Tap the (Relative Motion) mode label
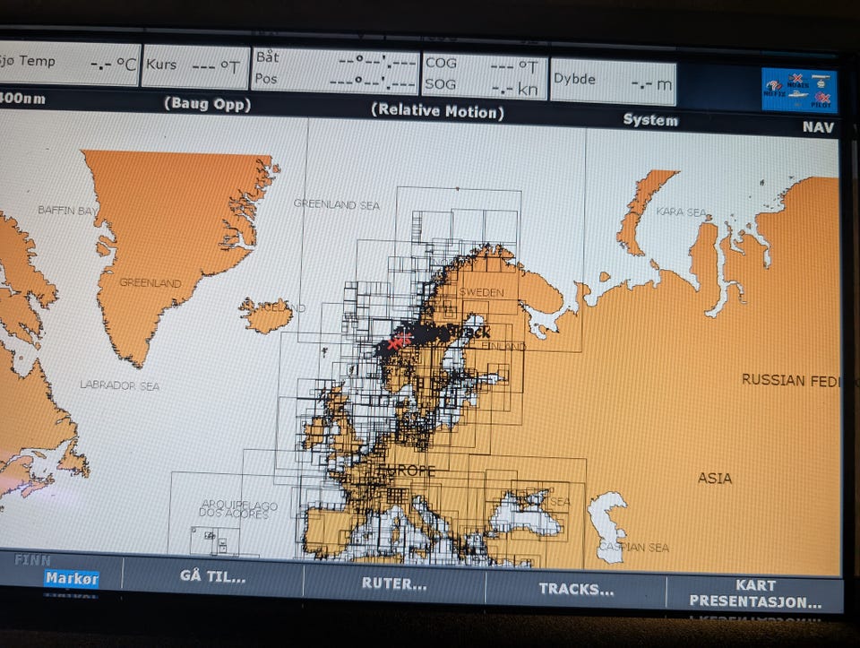860x648 pixels. pyautogui.click(x=437, y=111)
